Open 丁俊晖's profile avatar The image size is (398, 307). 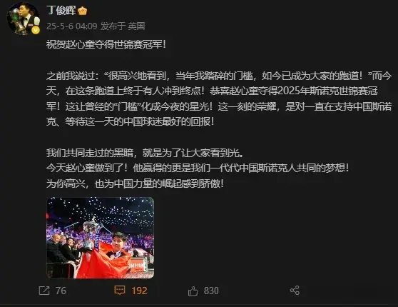point(24,19)
